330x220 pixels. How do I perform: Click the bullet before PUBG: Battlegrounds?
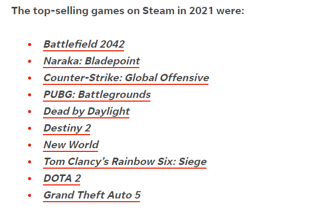[x=30, y=95]
